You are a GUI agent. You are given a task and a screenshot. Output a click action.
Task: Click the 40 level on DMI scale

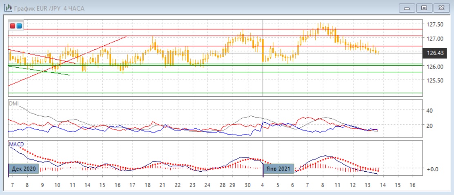click(x=430, y=110)
